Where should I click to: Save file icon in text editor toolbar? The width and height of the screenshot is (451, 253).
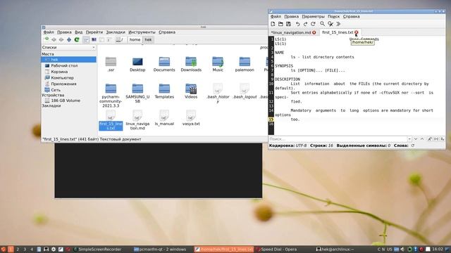point(288,24)
